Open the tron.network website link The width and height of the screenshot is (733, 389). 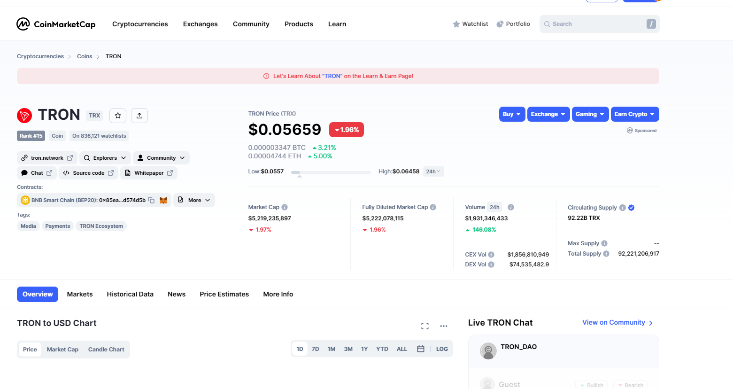(x=47, y=158)
